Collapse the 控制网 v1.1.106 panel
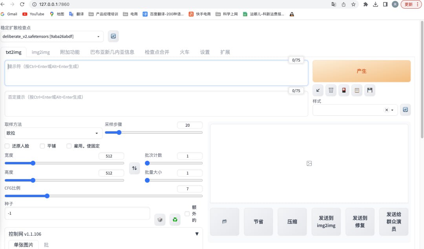The height and width of the screenshot is (249, 424). click(197, 234)
